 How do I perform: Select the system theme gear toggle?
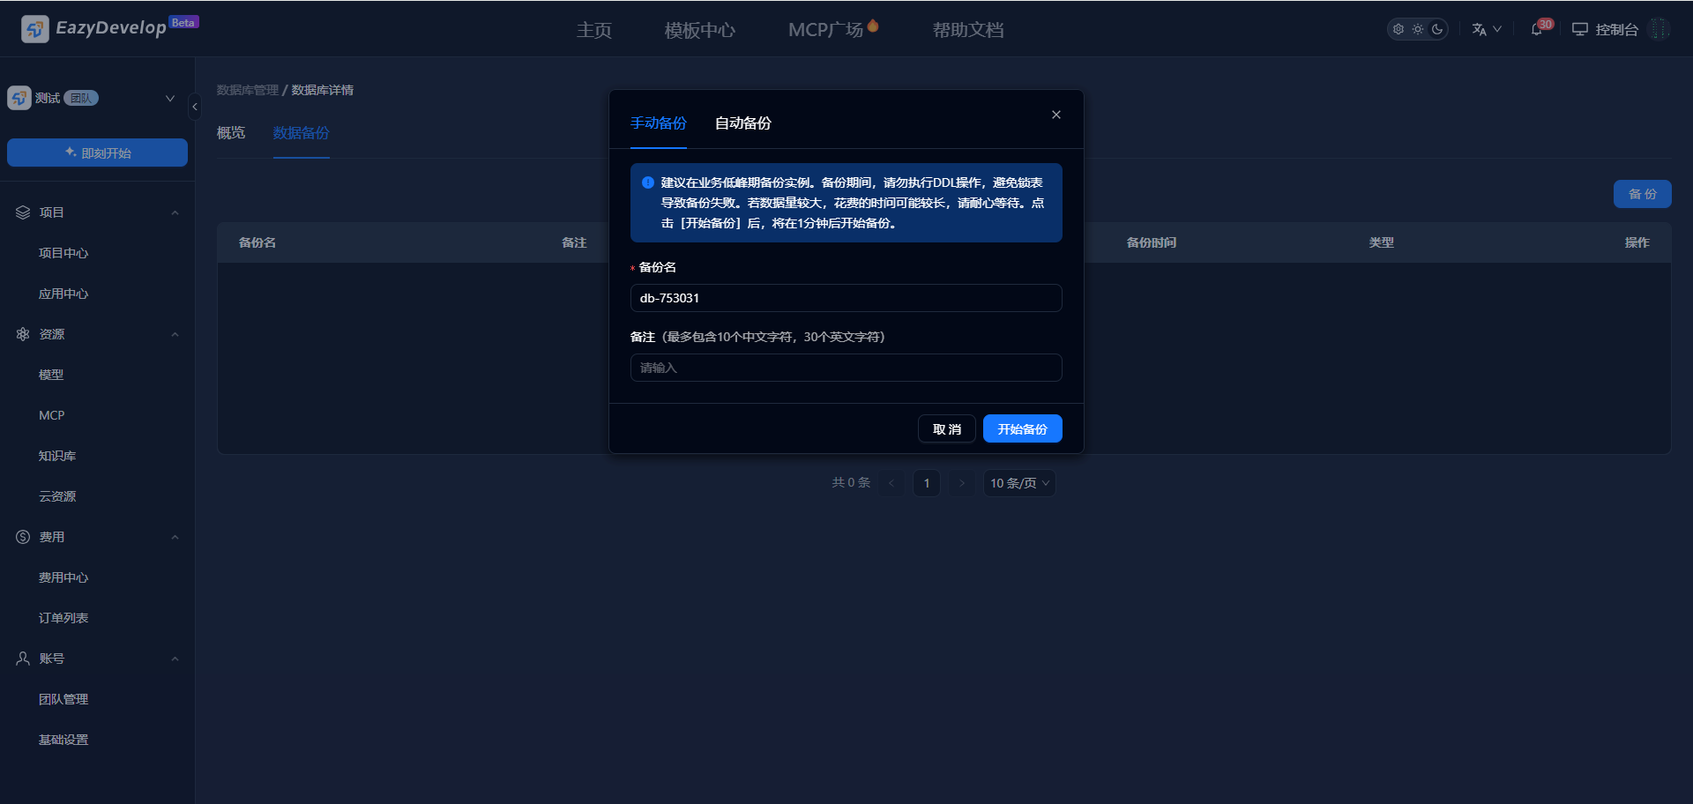click(1398, 29)
